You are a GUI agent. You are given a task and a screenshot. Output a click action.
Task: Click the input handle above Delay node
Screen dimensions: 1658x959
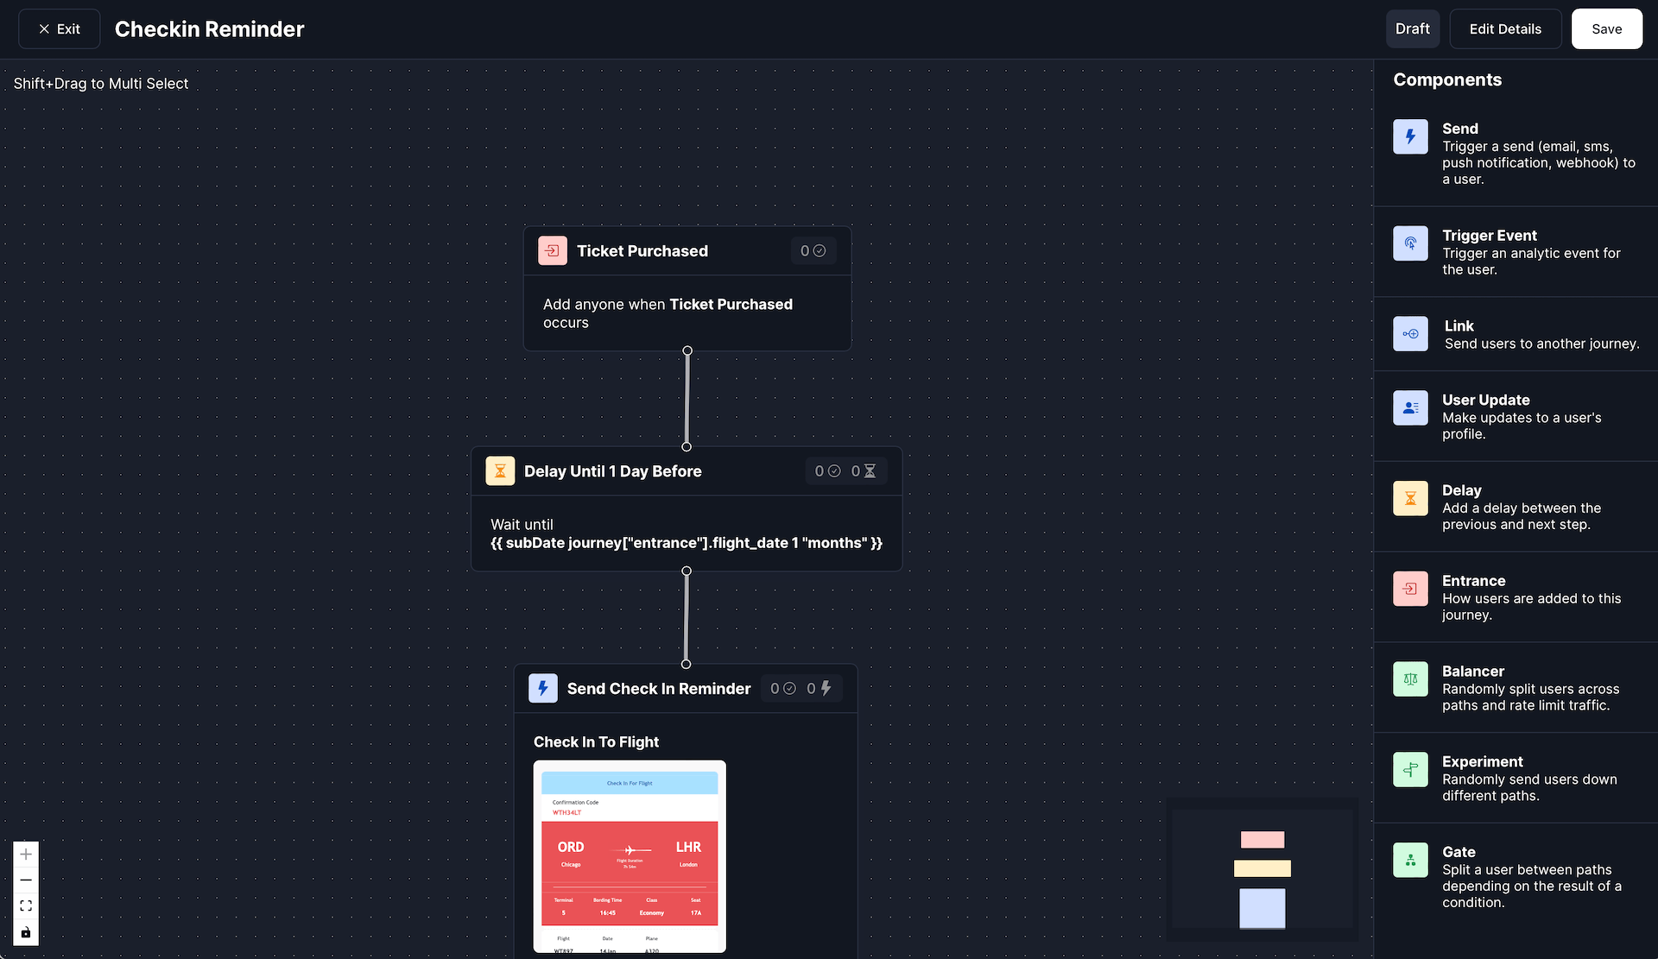687,446
